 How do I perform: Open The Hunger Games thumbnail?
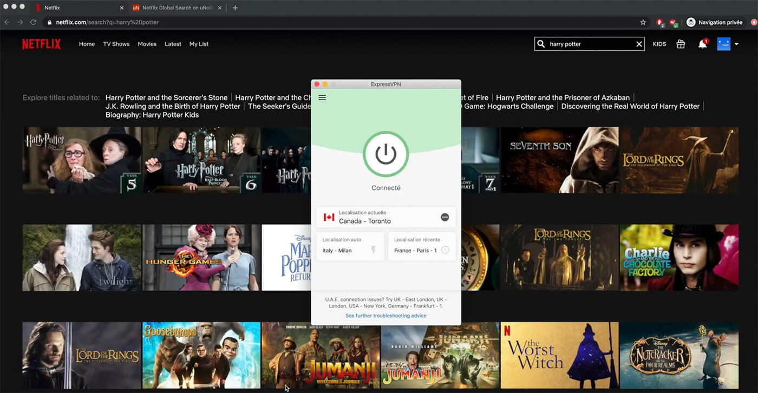click(201, 258)
